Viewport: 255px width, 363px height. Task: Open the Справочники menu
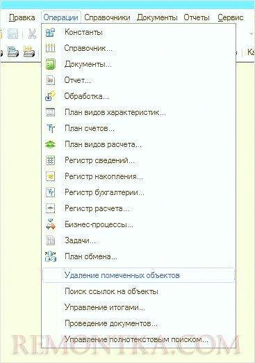(107, 17)
